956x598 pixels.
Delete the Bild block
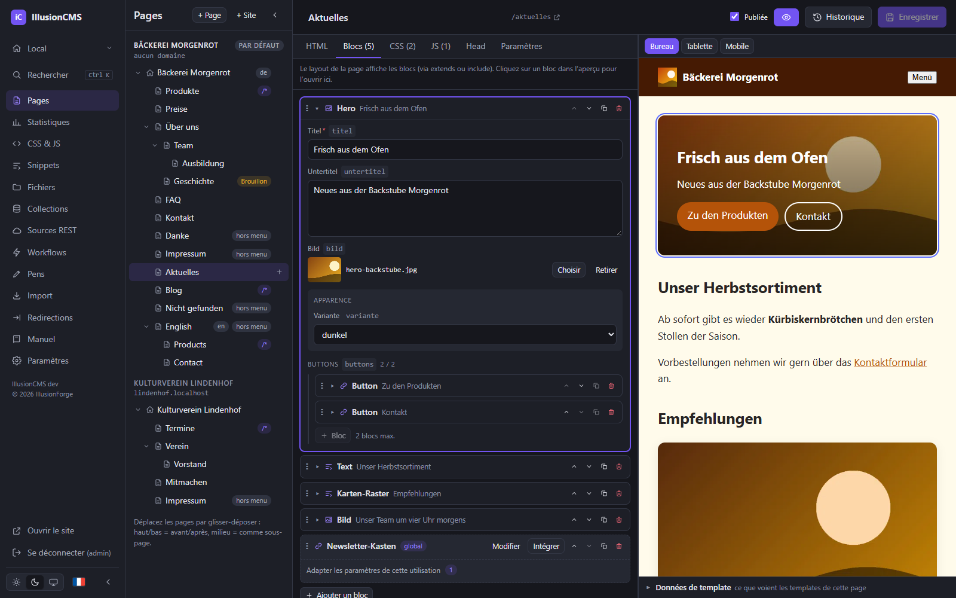click(619, 520)
